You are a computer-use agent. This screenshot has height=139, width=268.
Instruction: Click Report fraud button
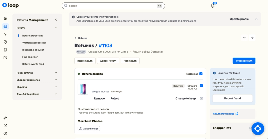coord(232,99)
